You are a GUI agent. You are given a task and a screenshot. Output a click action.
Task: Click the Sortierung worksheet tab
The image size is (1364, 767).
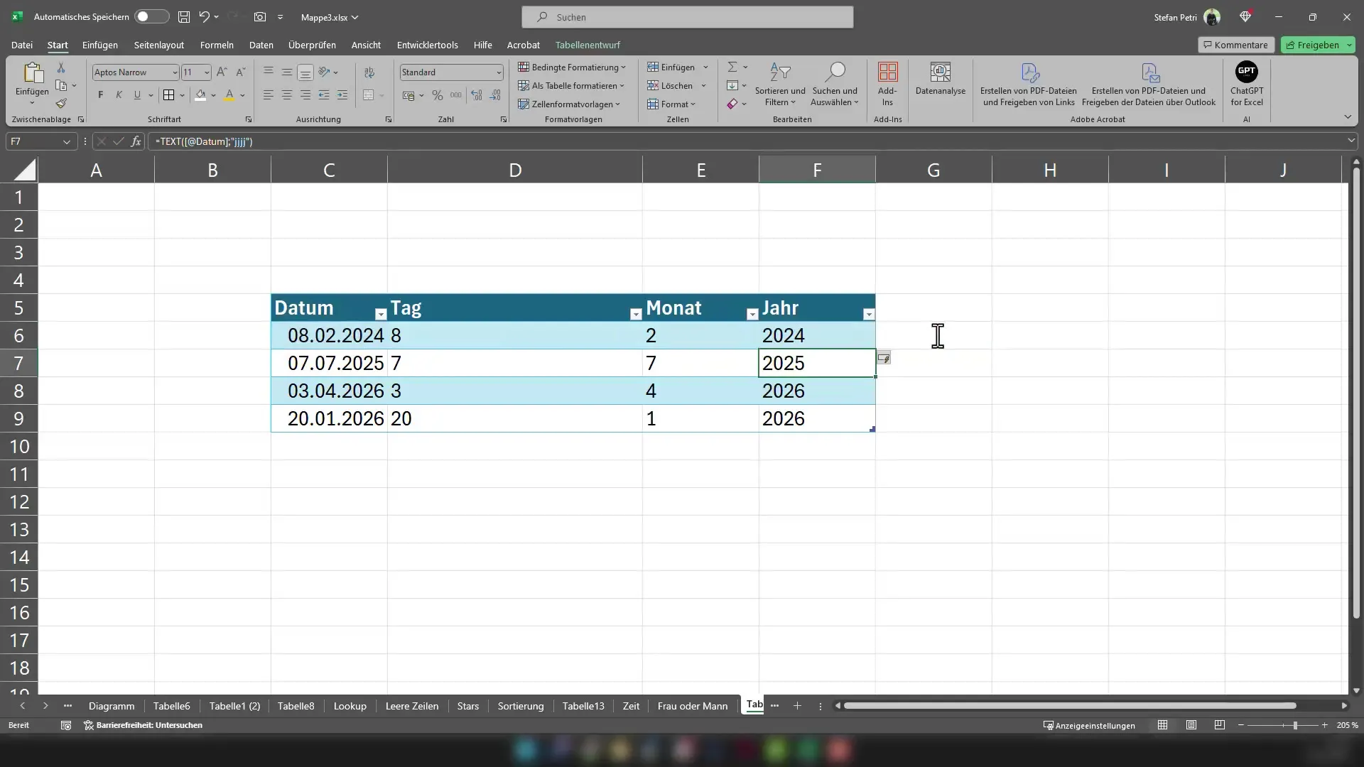521,705
